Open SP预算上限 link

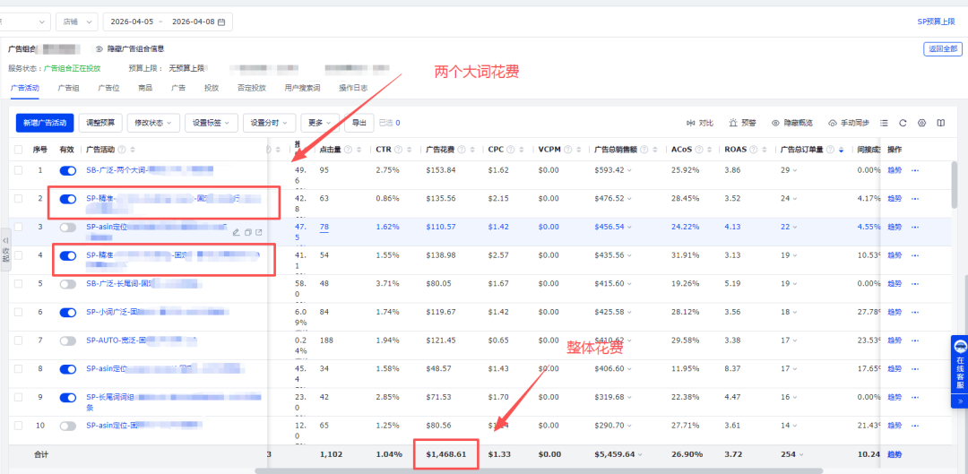936,22
